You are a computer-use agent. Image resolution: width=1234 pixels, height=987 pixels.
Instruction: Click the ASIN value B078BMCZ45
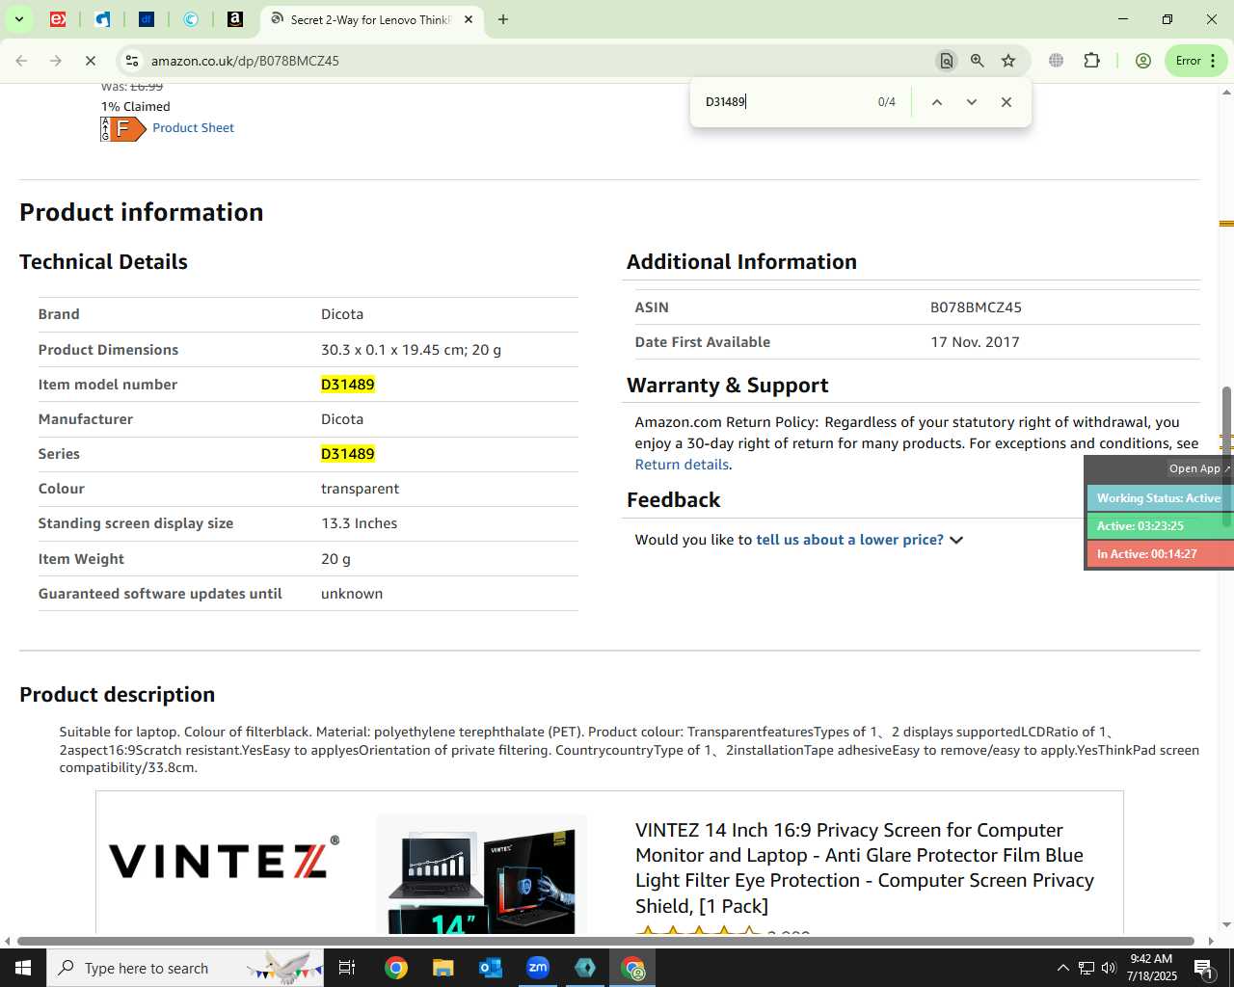976,307
